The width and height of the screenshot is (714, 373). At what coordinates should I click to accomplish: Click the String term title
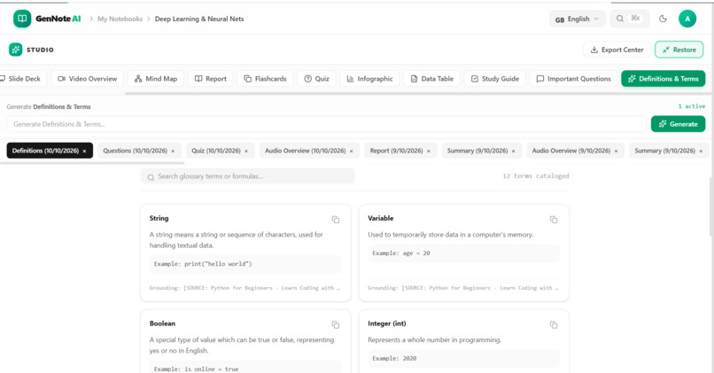click(x=159, y=218)
